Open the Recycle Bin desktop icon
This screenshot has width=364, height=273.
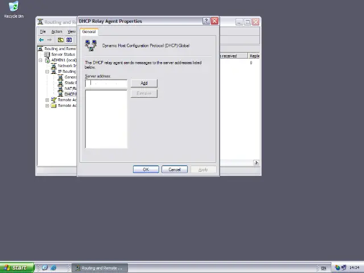pos(14,10)
